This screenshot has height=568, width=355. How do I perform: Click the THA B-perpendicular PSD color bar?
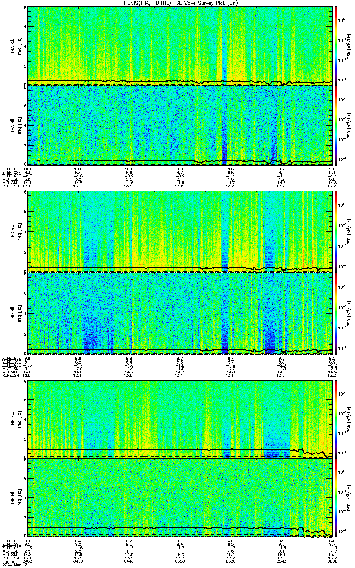336,46
